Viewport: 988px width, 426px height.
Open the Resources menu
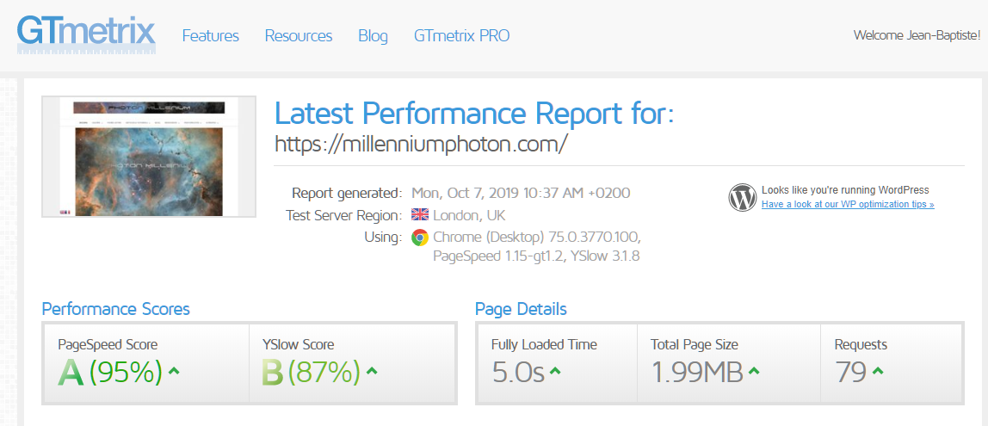[x=299, y=36]
